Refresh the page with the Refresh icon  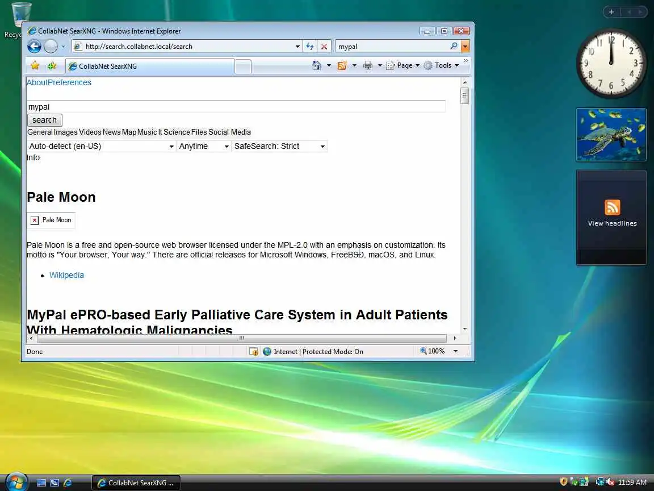click(x=310, y=47)
